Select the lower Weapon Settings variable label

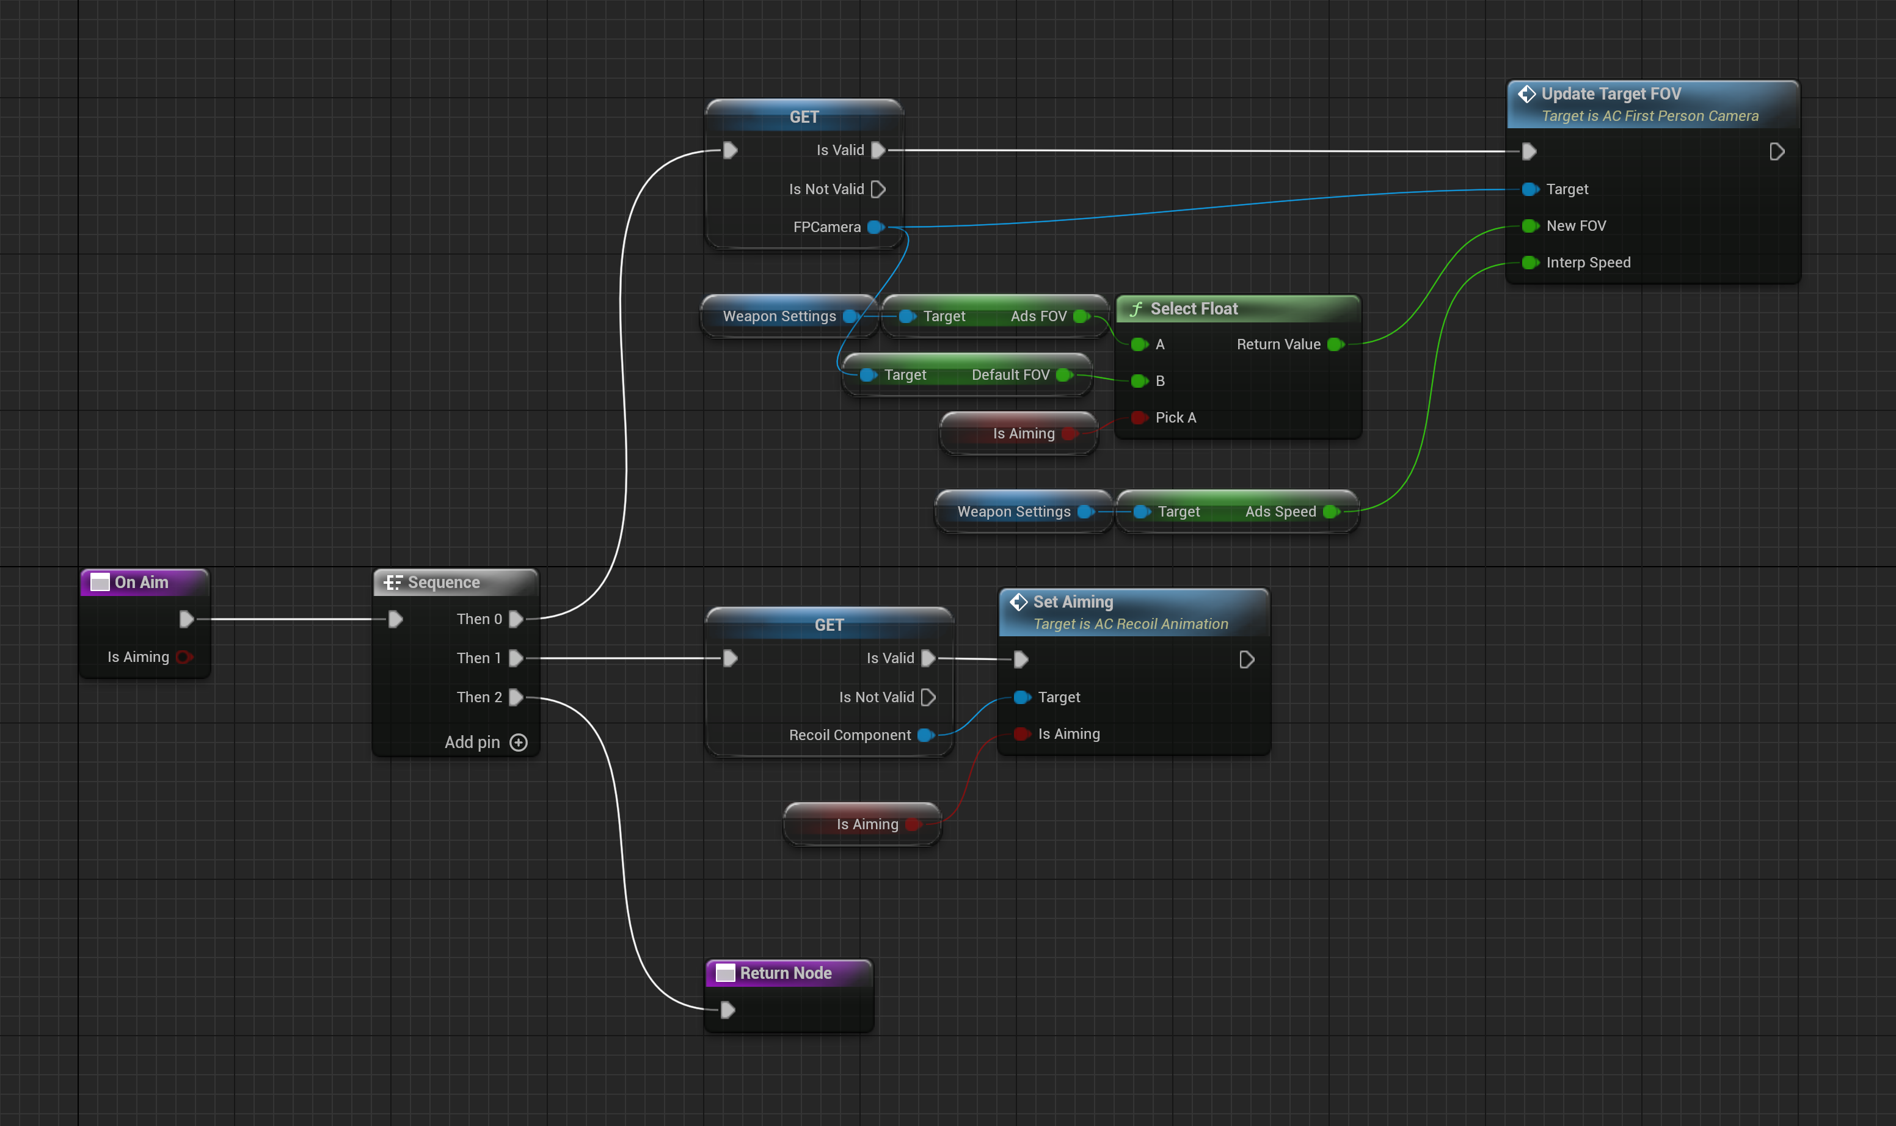pyautogui.click(x=1014, y=512)
